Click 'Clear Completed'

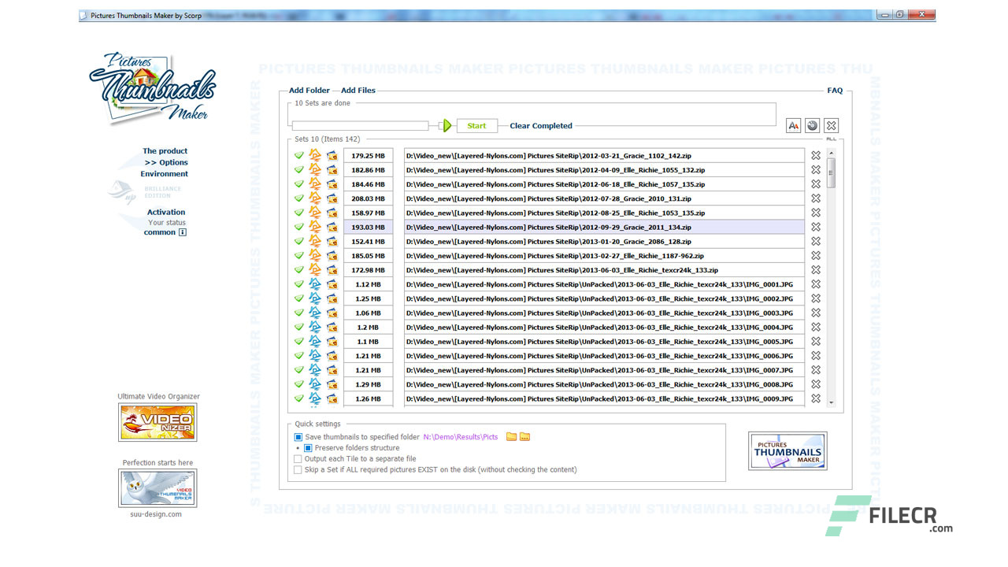(x=541, y=126)
